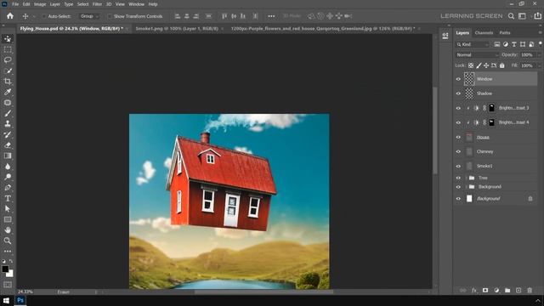Create new adjustment layer icon
Screen dimensions: 544x306
coord(496,291)
